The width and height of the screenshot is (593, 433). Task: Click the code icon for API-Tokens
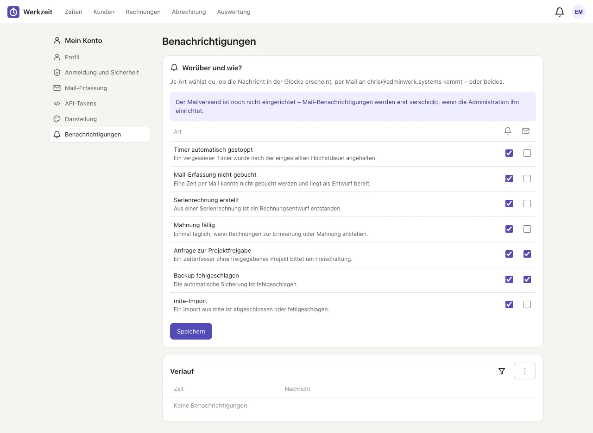(x=57, y=104)
